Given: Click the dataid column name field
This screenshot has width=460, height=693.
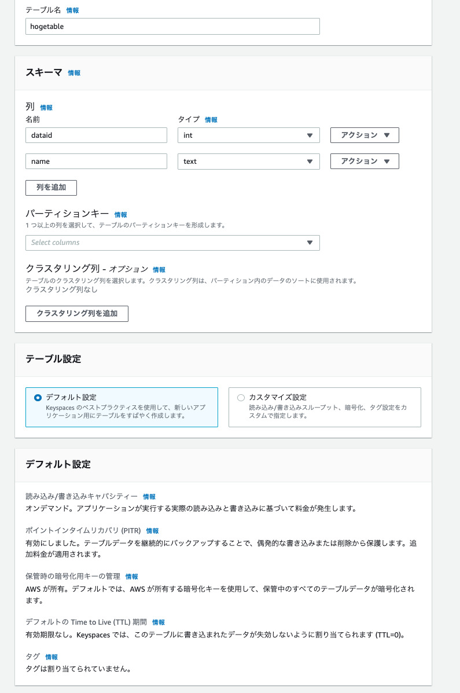Looking at the screenshot, I should coord(96,135).
